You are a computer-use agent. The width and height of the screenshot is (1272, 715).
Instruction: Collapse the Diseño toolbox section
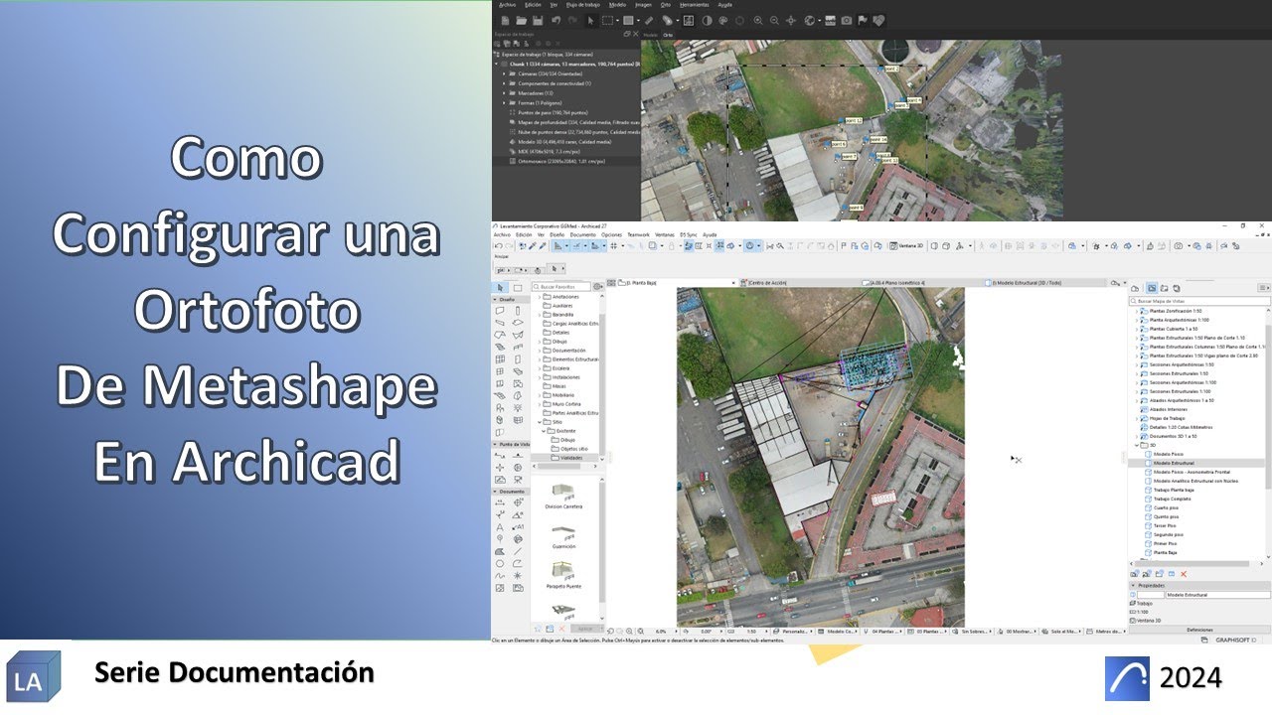pos(496,299)
